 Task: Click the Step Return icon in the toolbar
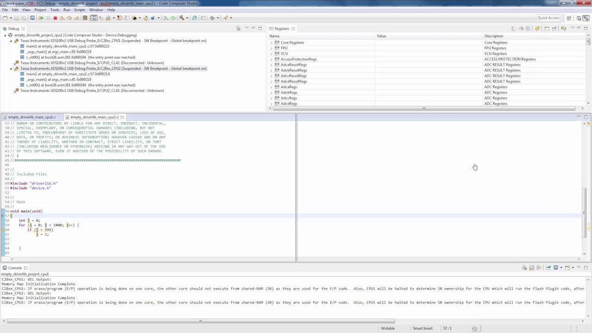[76, 18]
